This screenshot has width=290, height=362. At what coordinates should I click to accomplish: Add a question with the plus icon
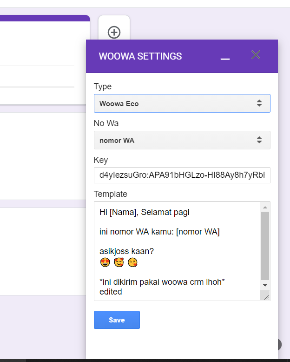pyautogui.click(x=114, y=32)
